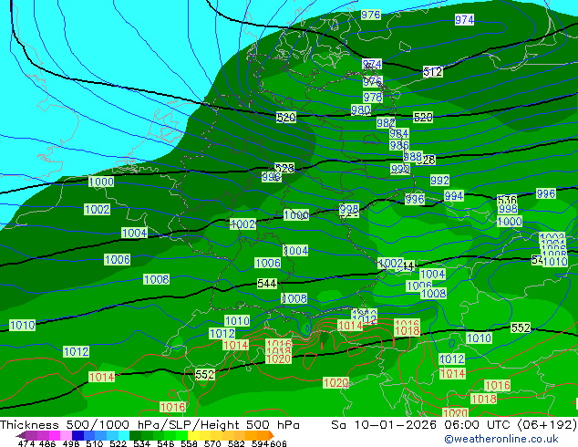
Task: Click the '510' legend scale value
Action: [95, 443]
